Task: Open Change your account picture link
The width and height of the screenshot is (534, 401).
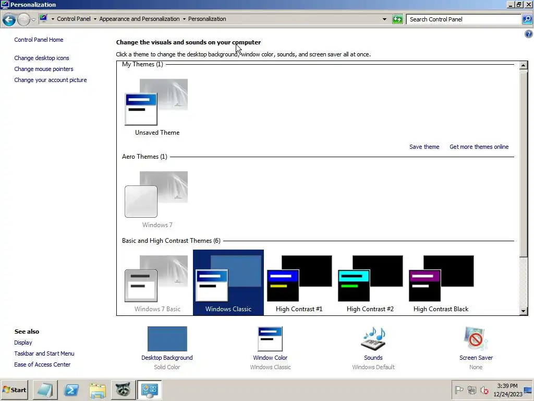Action: click(51, 80)
